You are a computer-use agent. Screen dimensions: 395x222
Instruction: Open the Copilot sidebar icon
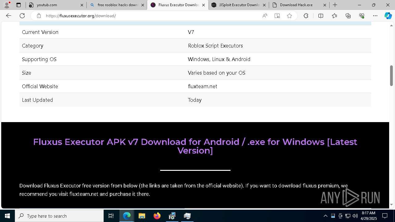388,16
